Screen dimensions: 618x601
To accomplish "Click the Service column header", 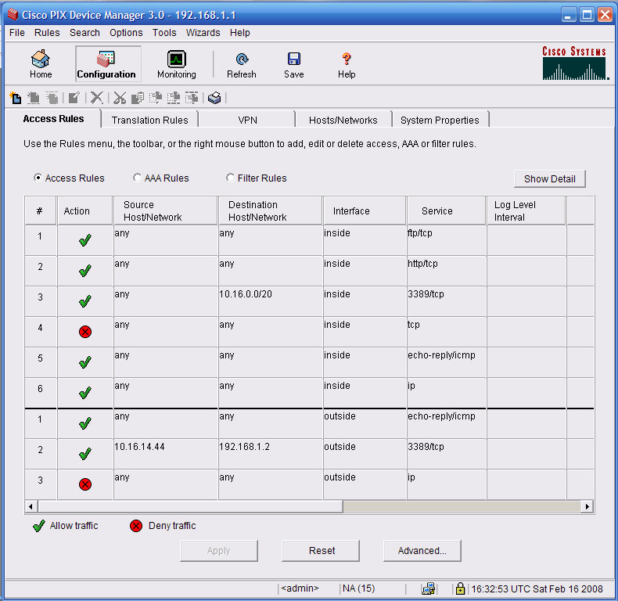I will point(447,211).
